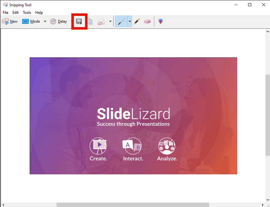The width and height of the screenshot is (270, 207).
Task: Select the Pen tool
Action: click(x=121, y=22)
